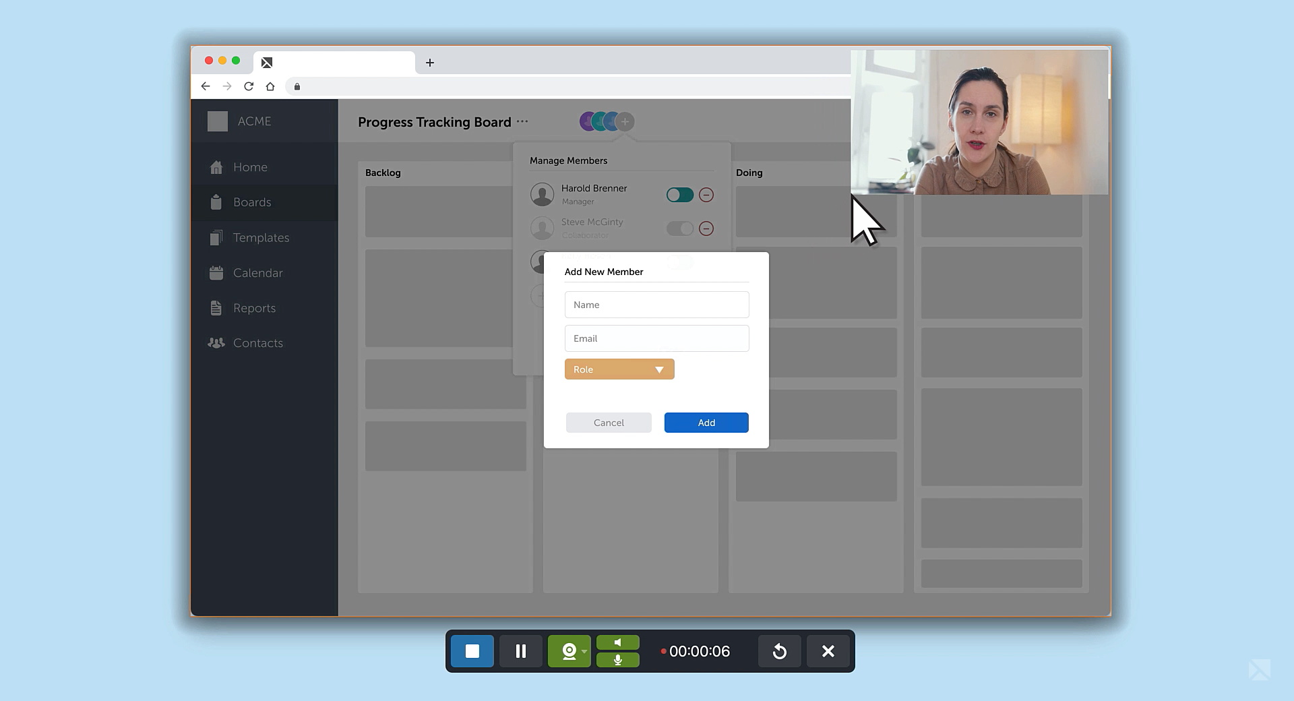Reload the page in browser

[x=249, y=86]
